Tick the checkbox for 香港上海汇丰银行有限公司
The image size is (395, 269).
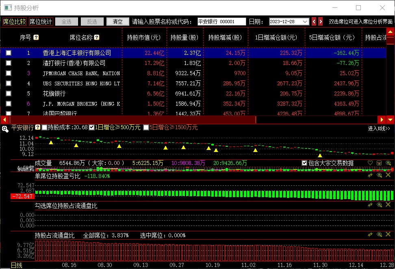[9, 53]
